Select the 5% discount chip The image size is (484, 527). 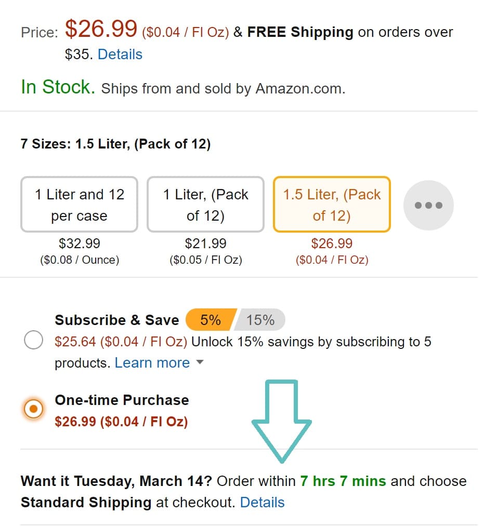click(x=210, y=320)
